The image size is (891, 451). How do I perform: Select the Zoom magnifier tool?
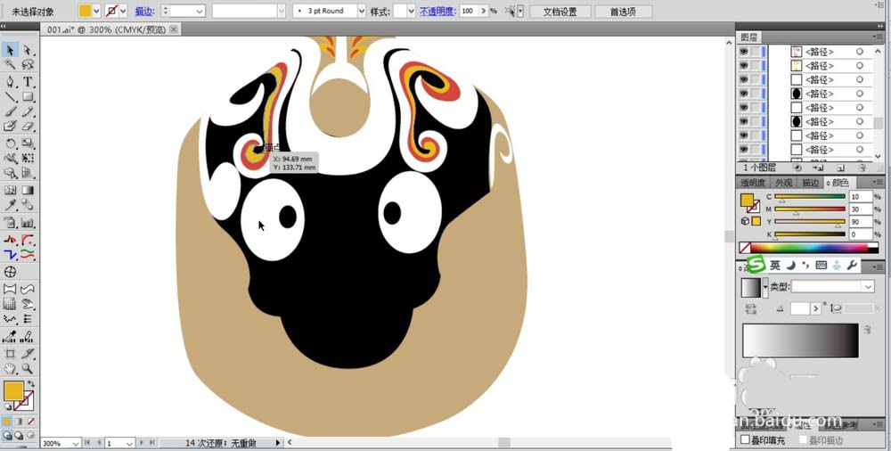(29, 368)
